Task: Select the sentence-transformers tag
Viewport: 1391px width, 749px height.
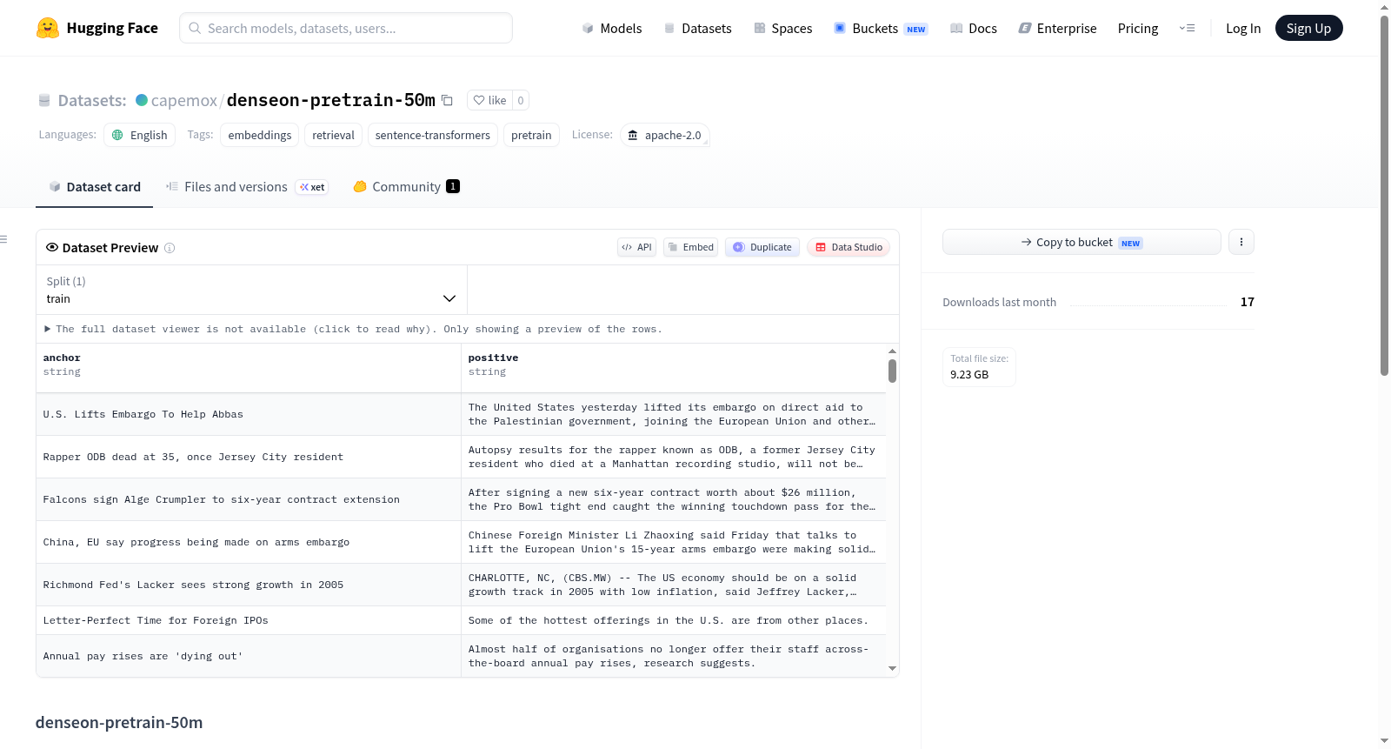Action: 433,135
